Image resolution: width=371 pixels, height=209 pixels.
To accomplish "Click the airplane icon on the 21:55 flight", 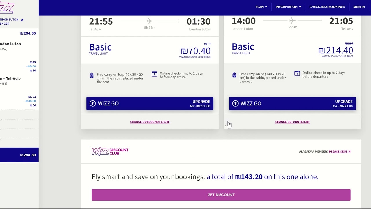I will [x=150, y=21].
